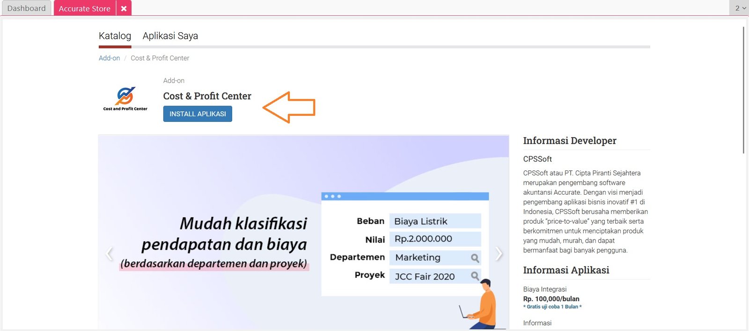
Task: Select the Accurate Store tab
Action: (85, 8)
